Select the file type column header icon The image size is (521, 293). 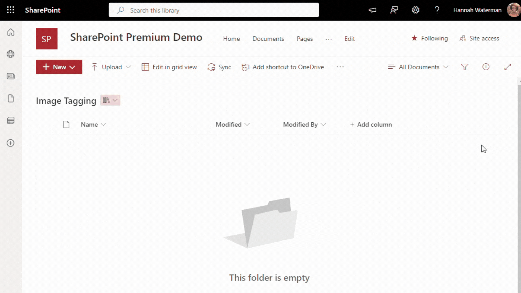tap(66, 125)
